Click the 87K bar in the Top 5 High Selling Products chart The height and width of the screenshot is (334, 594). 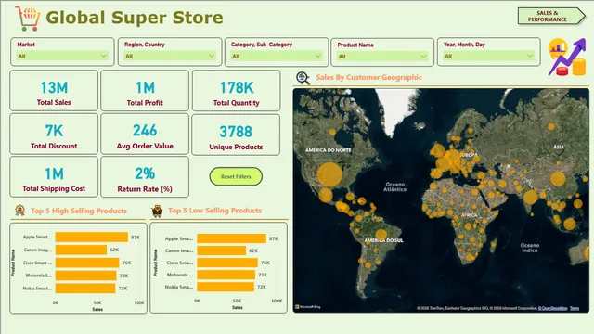coord(91,238)
